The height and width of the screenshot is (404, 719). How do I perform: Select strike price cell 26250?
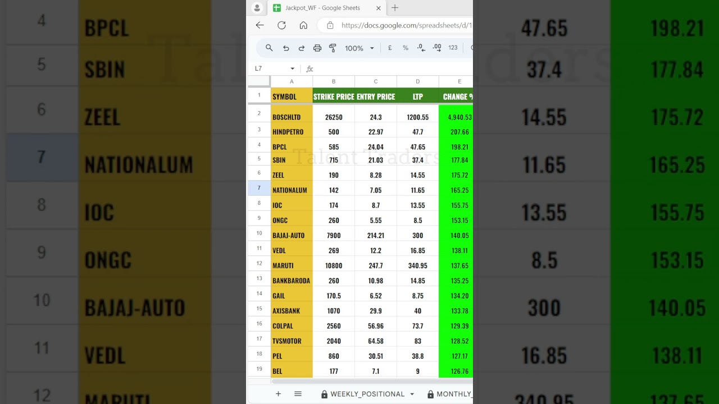[334, 115]
